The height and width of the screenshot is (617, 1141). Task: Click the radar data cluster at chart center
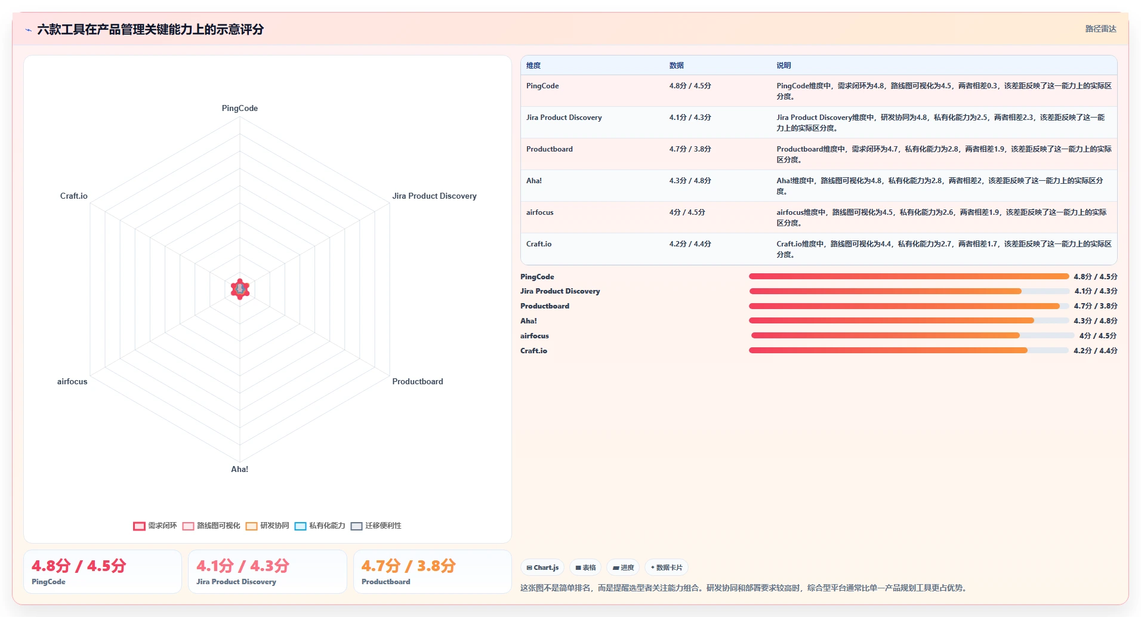point(240,289)
